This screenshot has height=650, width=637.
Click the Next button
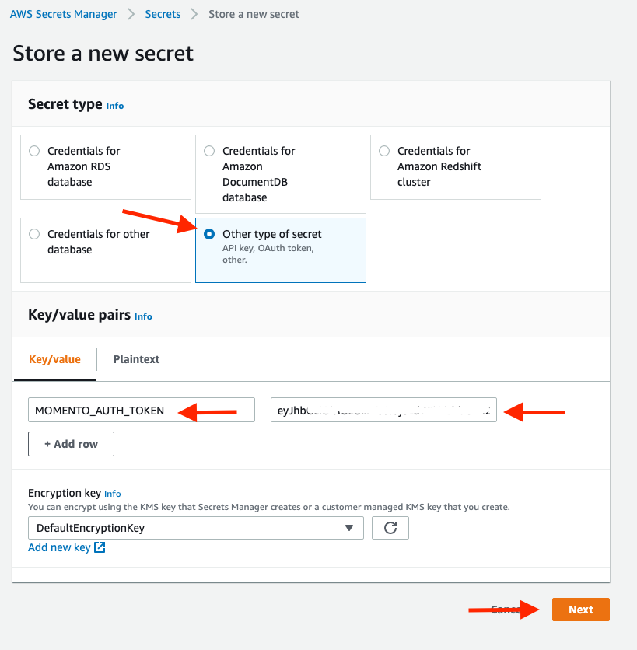[580, 610]
